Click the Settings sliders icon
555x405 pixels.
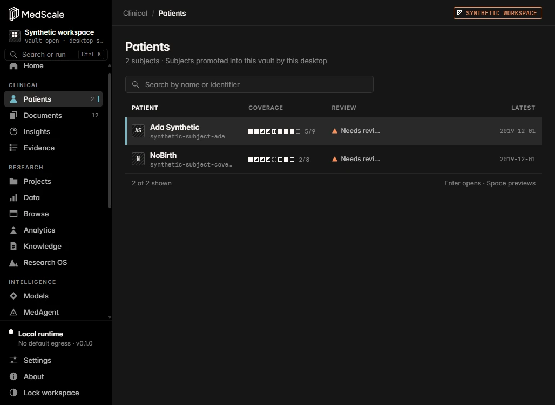coord(13,360)
